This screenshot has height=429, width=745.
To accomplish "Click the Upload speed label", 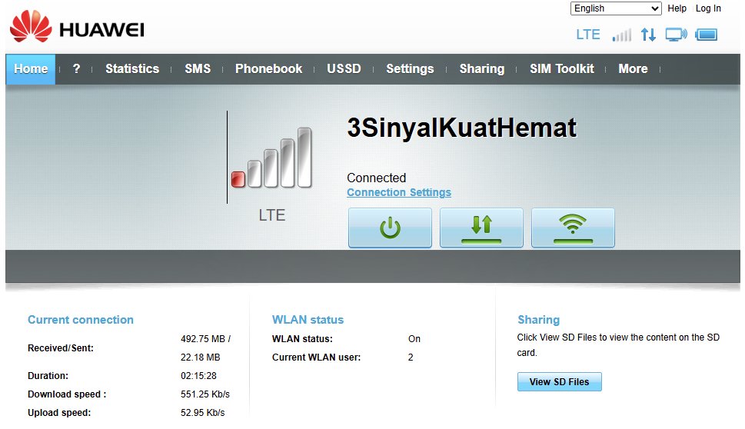I will [59, 413].
